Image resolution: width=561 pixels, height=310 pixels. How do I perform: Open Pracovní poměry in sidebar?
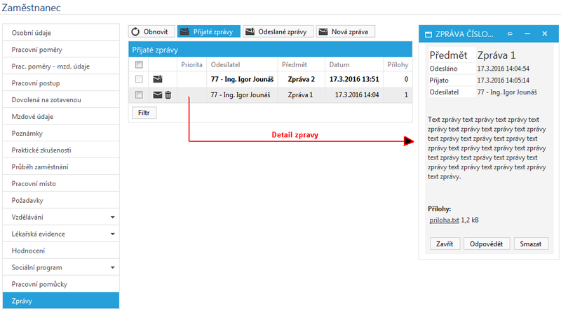[x=61, y=50]
